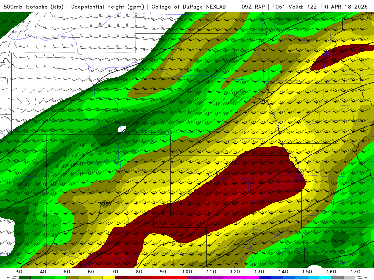Image resolution: width=374 pixels, height=280 pixels.
Task: Click the "09Z RAP" model run text
Action: (x=253, y=7)
